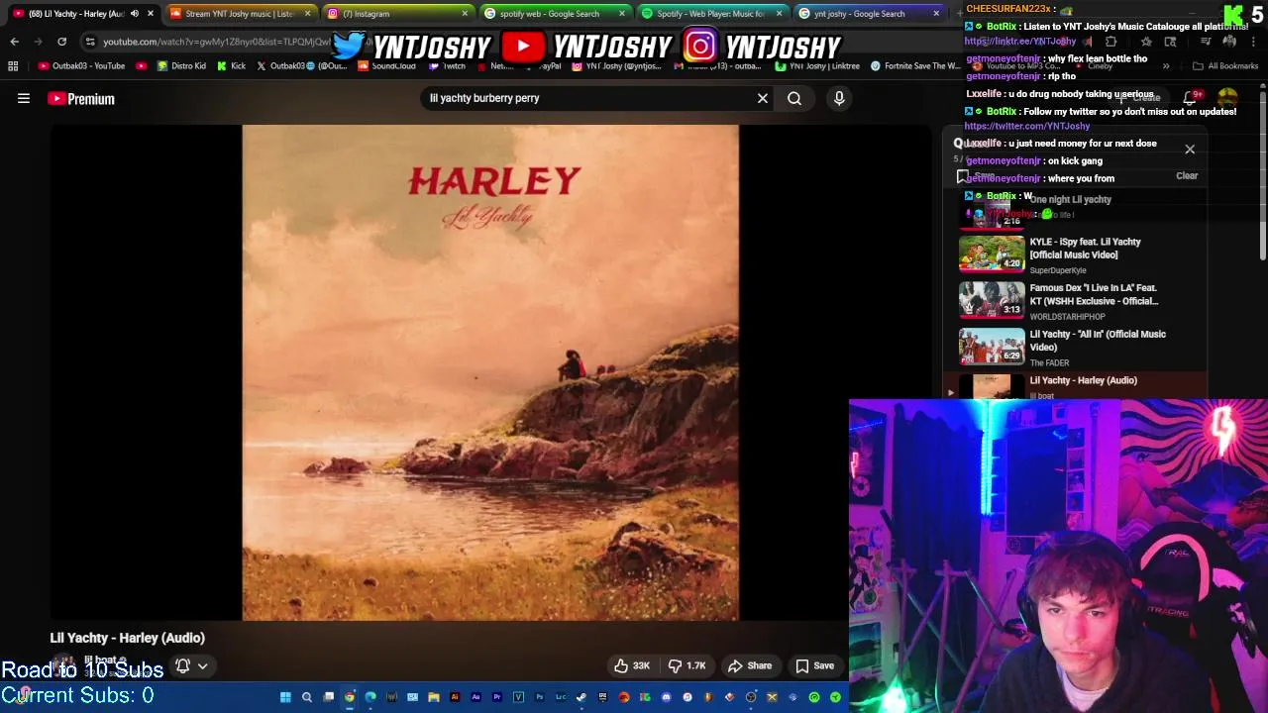Open the Windows Start menu
The image size is (1268, 713).
pos(285,697)
